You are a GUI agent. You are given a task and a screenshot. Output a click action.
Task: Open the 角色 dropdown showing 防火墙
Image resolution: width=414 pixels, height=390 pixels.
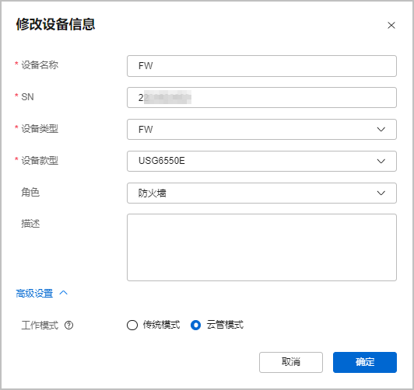pyautogui.click(x=261, y=193)
